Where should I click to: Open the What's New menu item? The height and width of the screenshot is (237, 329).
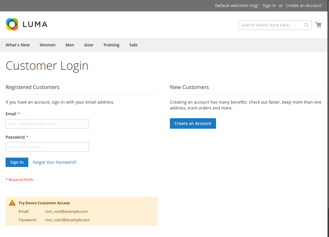coord(18,45)
